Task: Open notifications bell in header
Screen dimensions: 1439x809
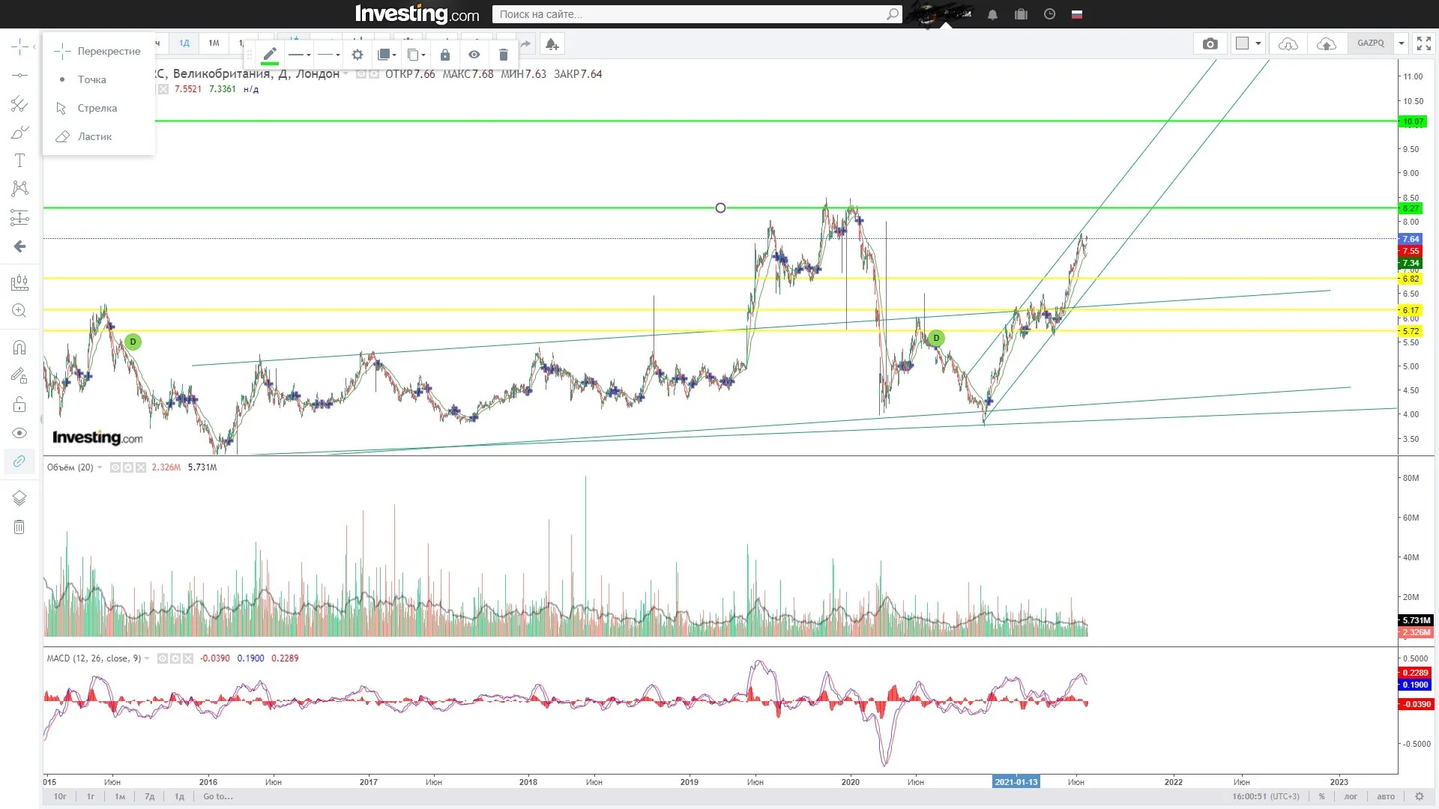Action: [992, 14]
